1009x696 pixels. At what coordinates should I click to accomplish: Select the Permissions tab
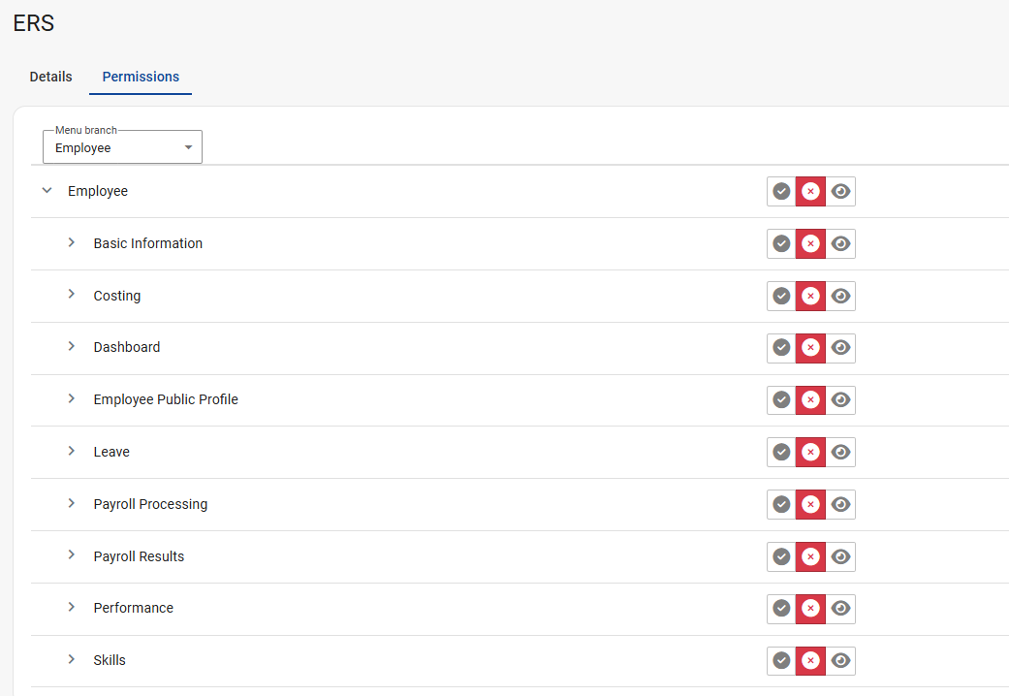pos(141,77)
